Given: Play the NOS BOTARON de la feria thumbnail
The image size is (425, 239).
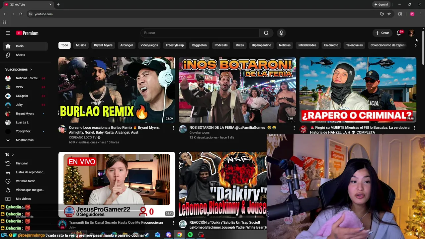Looking at the screenshot, I should (237, 90).
